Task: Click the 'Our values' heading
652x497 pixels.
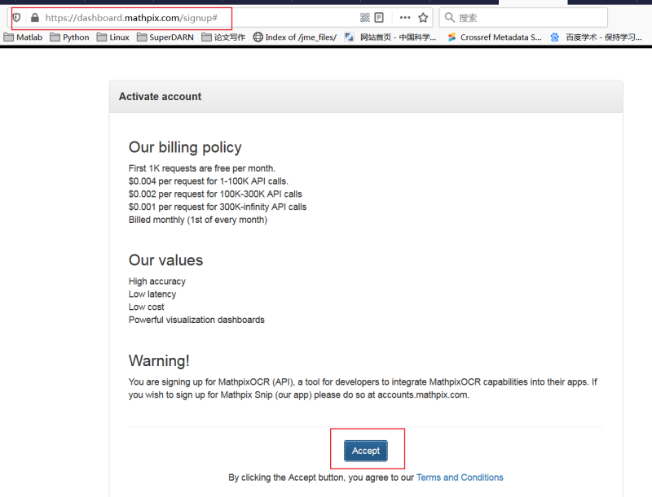Action: pyautogui.click(x=166, y=260)
